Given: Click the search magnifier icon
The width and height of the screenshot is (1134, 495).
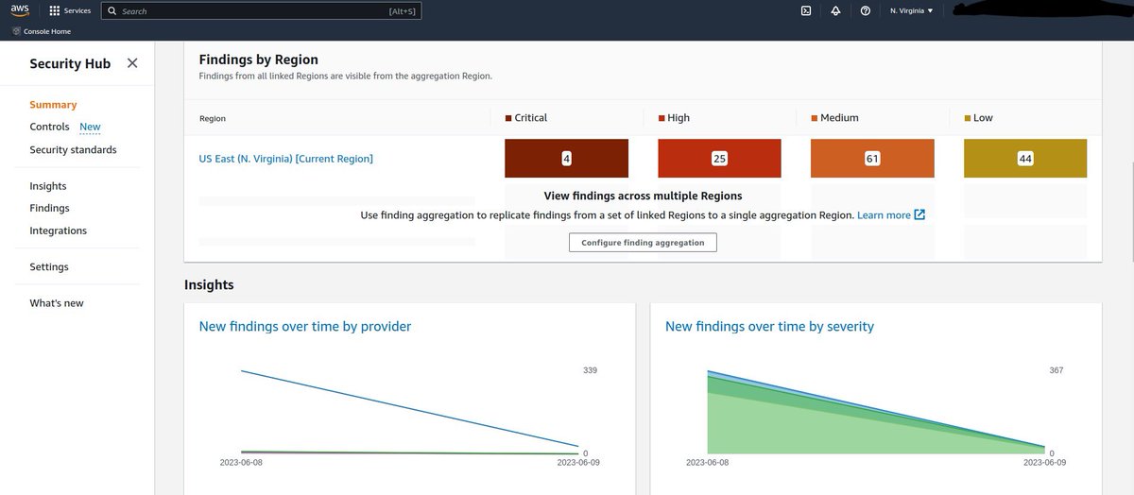Looking at the screenshot, I should tap(112, 11).
